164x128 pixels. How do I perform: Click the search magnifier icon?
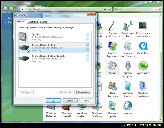tap(159, 9)
